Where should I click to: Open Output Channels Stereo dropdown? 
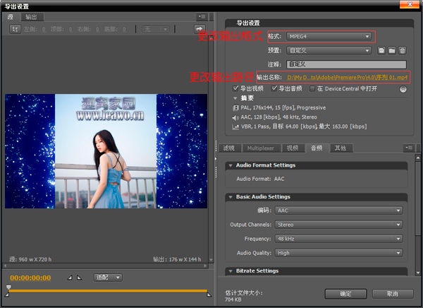coord(339,225)
